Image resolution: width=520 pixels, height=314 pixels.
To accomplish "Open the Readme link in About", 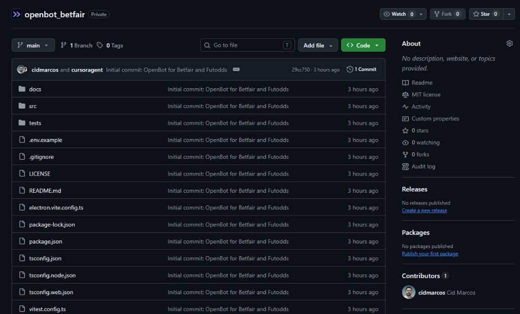I will (422, 83).
